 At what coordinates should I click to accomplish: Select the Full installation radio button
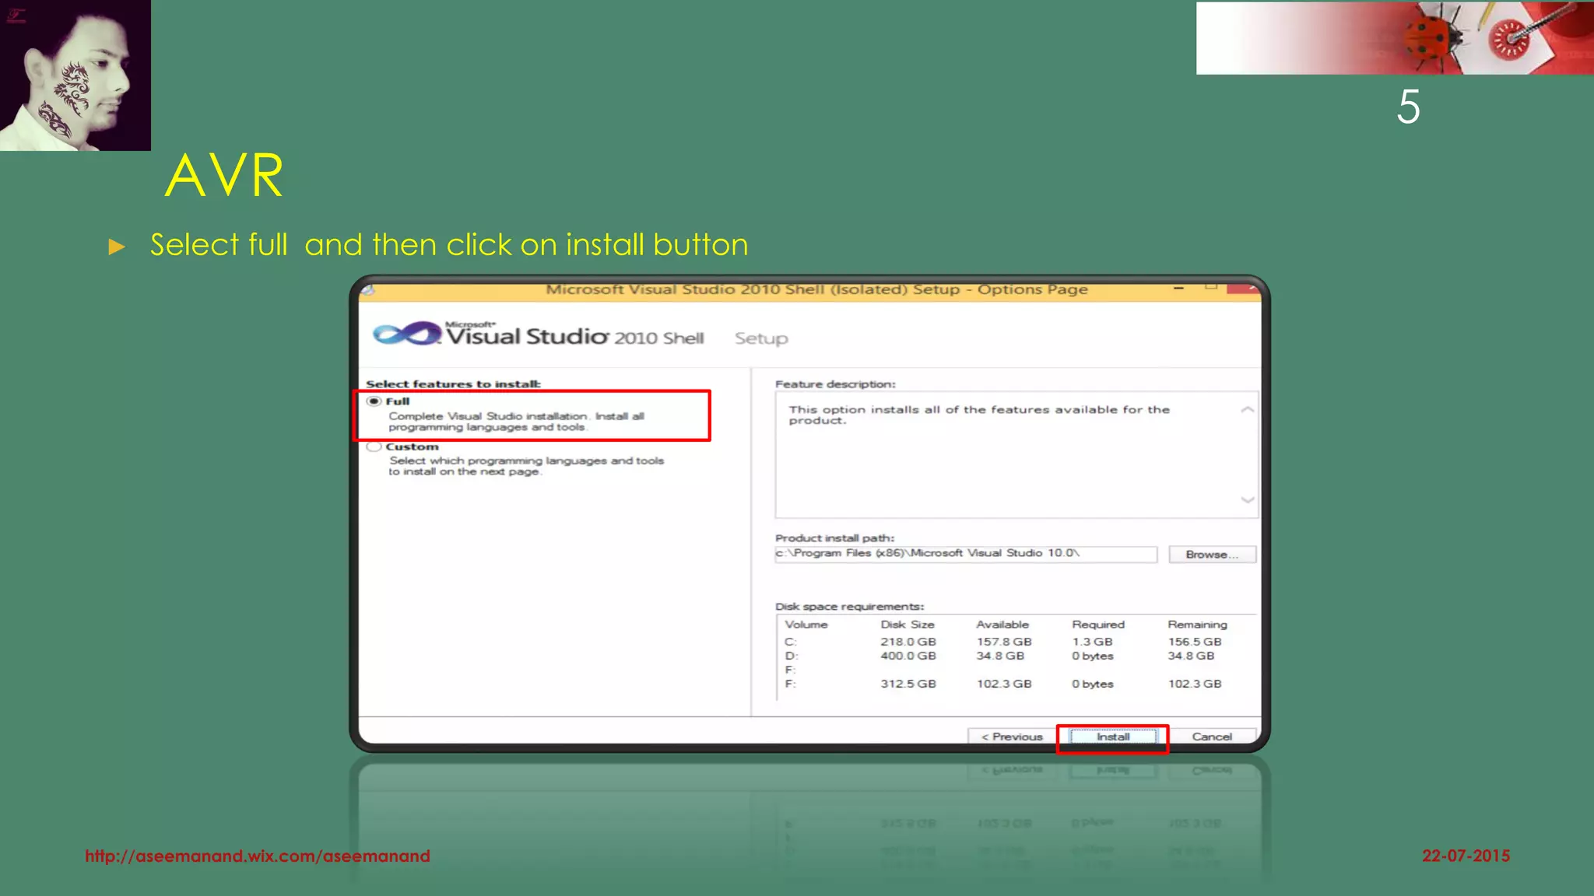[374, 401]
